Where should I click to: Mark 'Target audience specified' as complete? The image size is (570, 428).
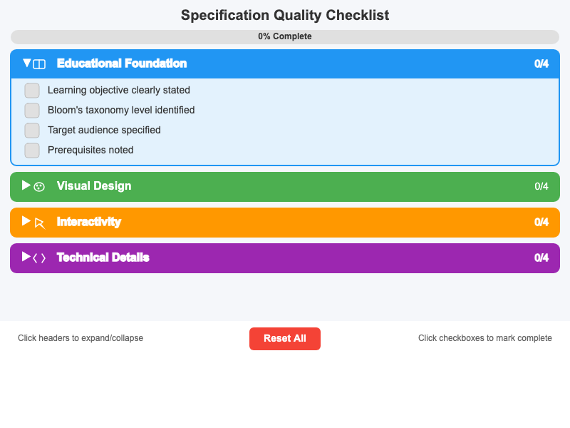point(31,131)
